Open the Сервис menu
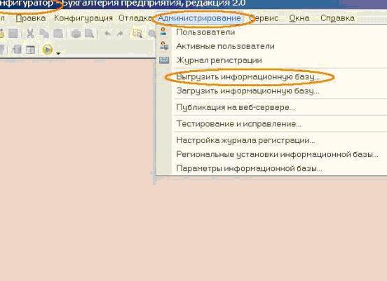 click(x=264, y=18)
